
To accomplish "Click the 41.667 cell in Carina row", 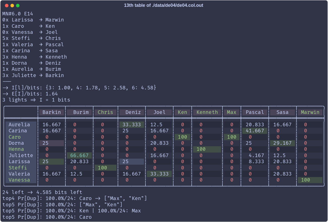I will pos(255,131).
